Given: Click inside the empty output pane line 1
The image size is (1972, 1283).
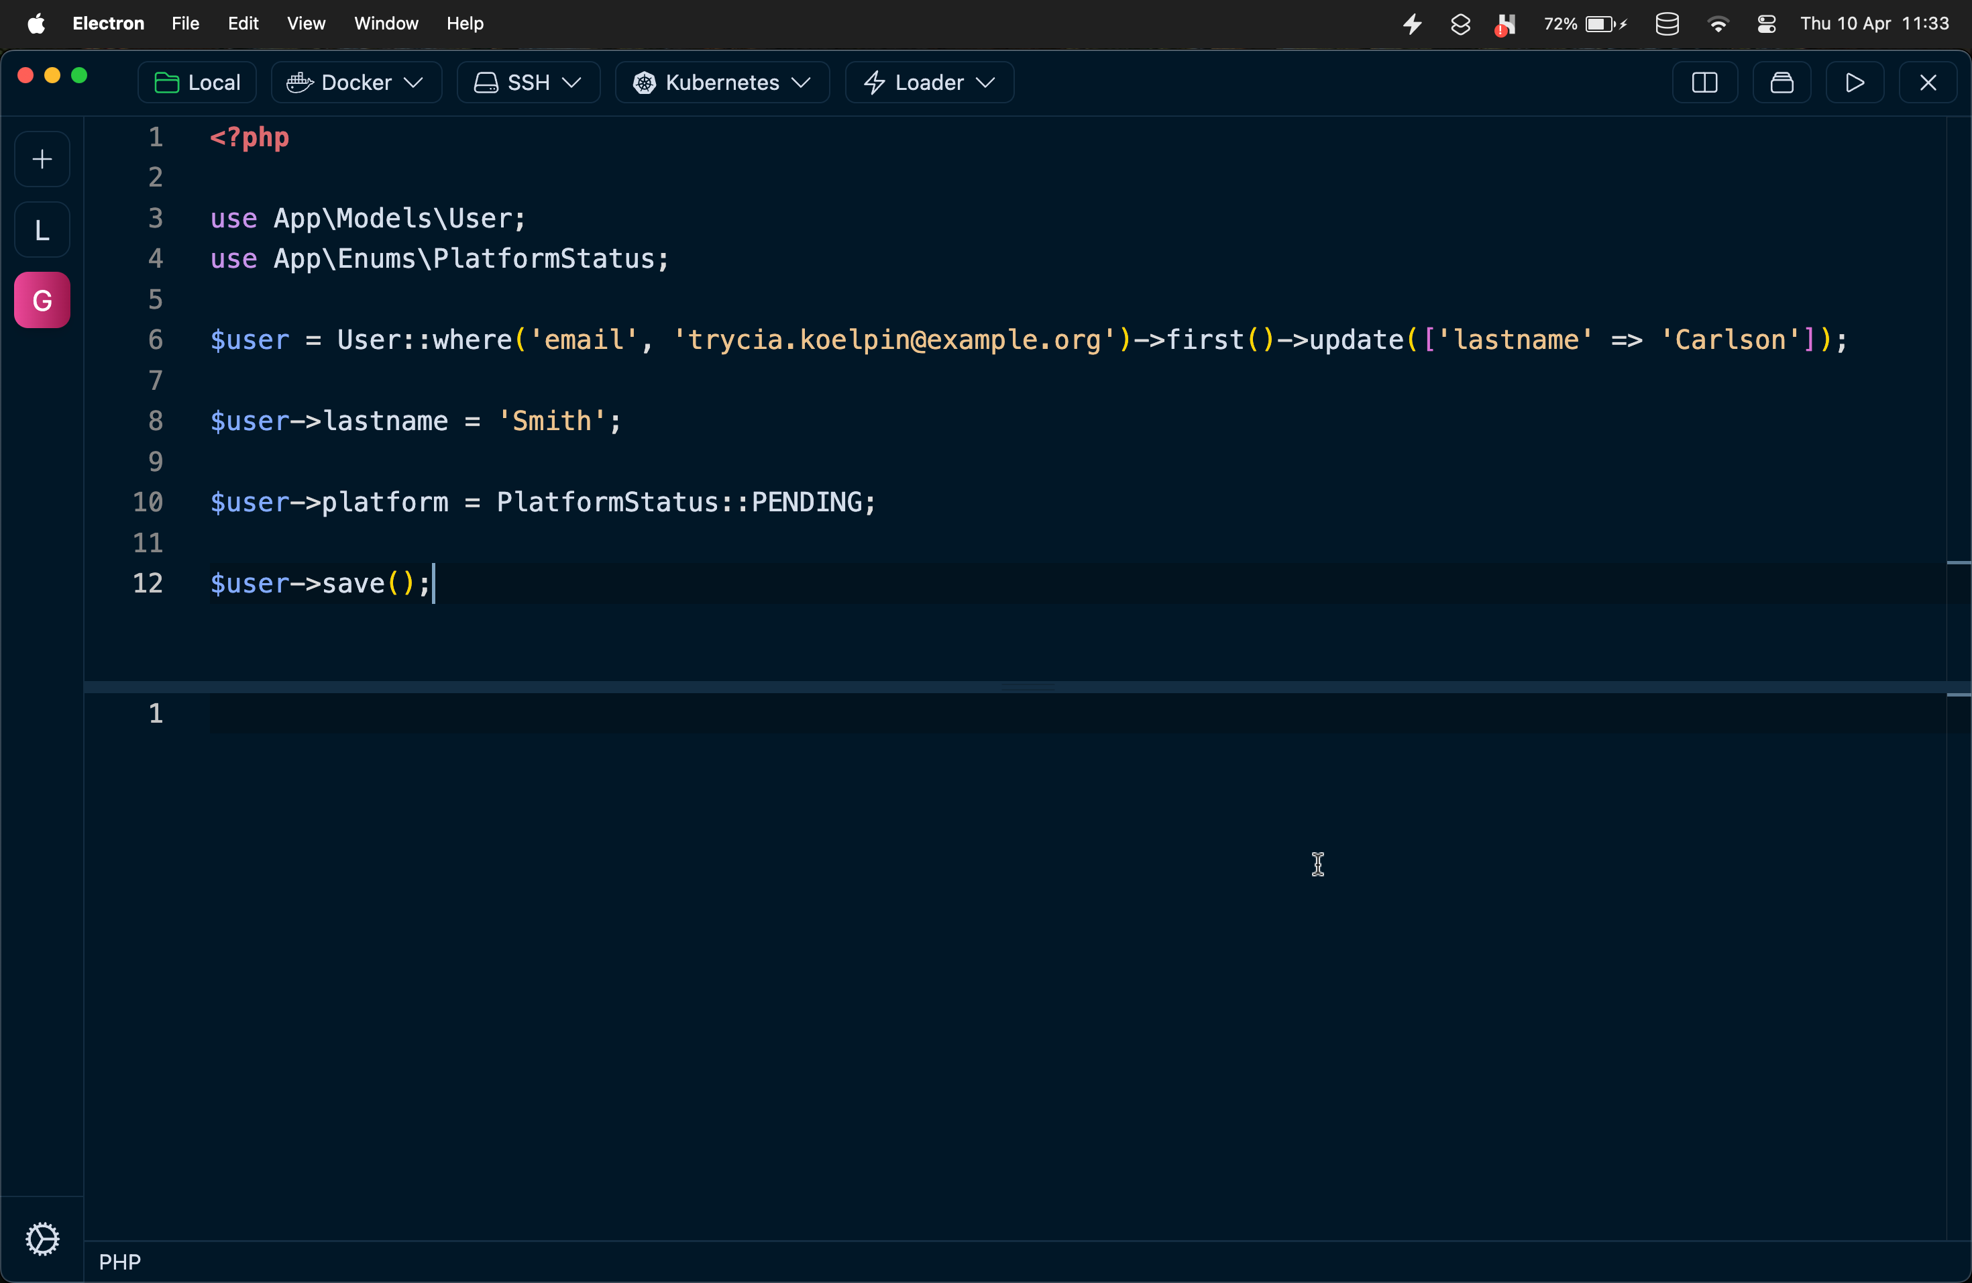Looking at the screenshot, I should point(1077,713).
